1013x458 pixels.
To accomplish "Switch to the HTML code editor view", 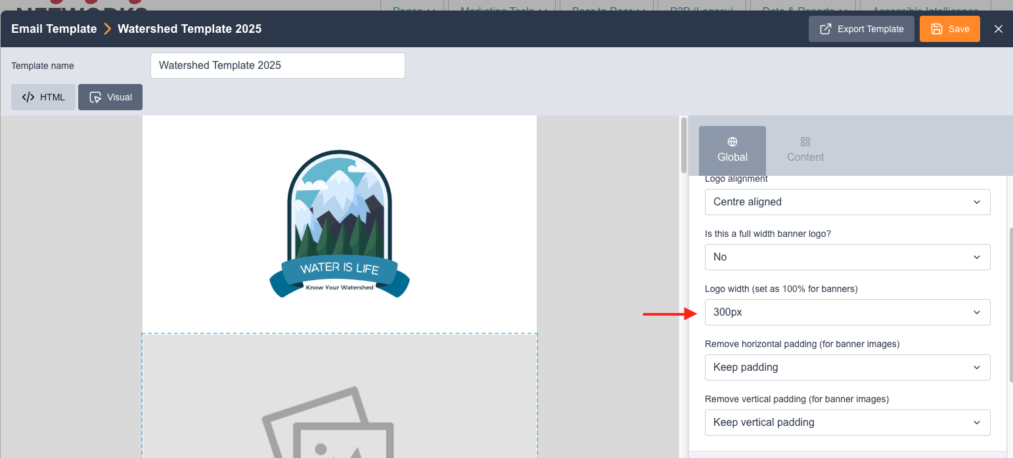I will pos(43,97).
